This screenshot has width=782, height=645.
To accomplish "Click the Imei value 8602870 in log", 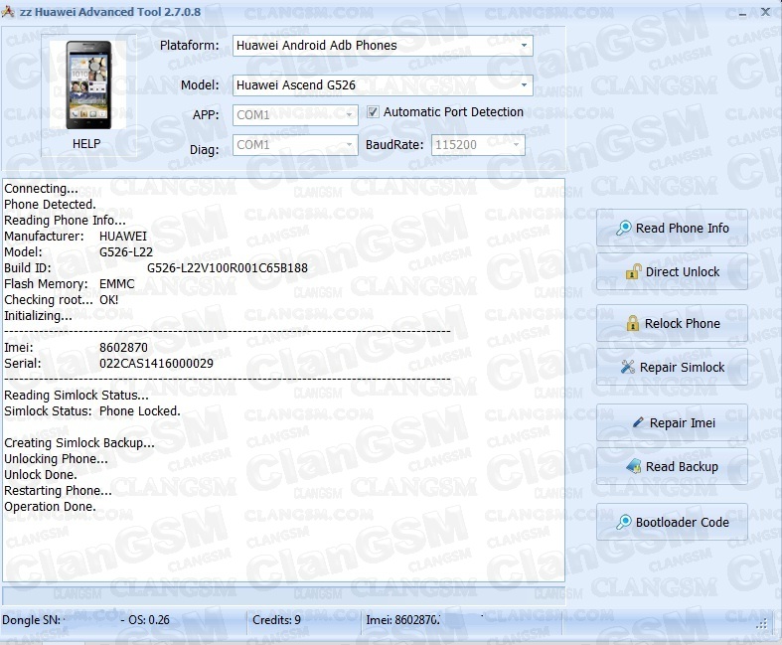I will pos(123,348).
